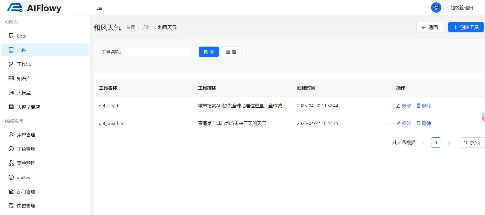485x215 pixels.
Task: Open the 角色管理 menu item
Action: pyautogui.click(x=45, y=149)
